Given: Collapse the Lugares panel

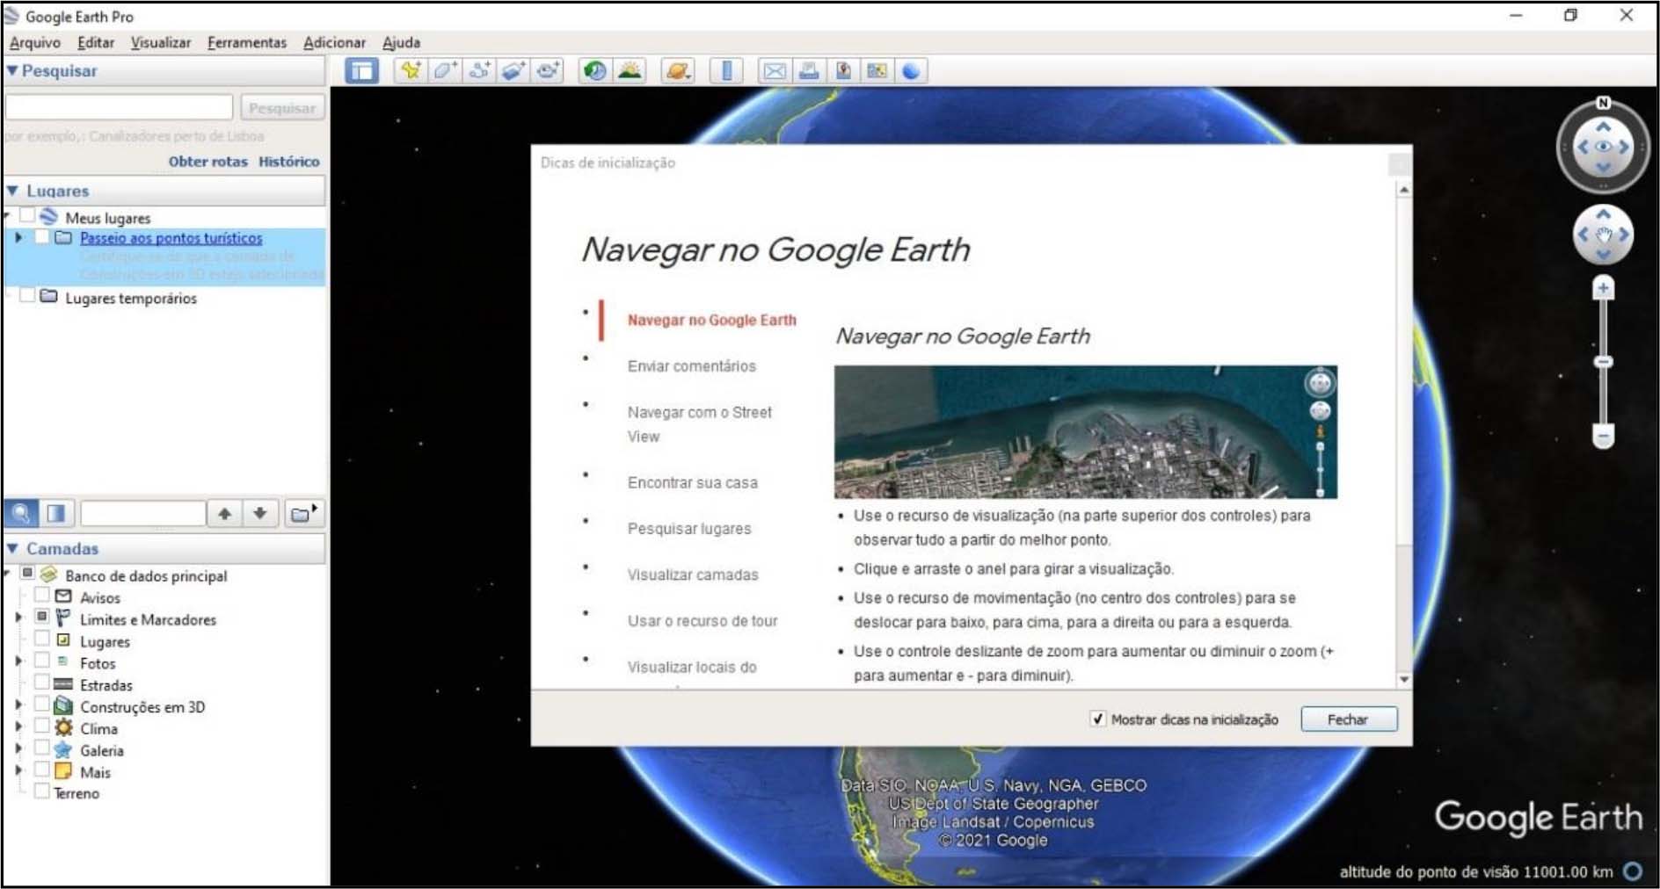Looking at the screenshot, I should click(12, 190).
